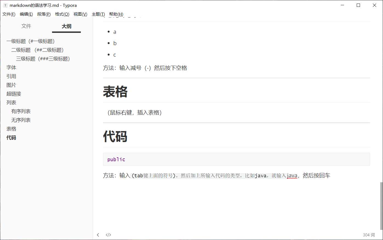Viewport: 383px width, 240px height.
Task: Select 列表 in the outline
Action: (11, 103)
